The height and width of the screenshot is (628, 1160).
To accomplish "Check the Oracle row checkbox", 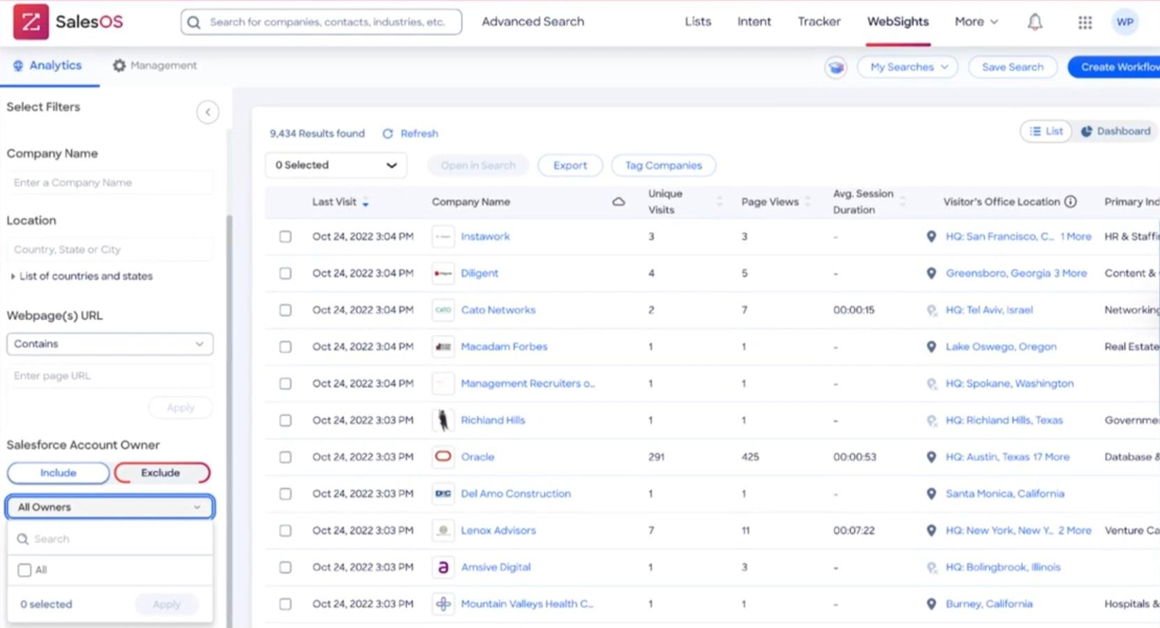I will coord(285,457).
